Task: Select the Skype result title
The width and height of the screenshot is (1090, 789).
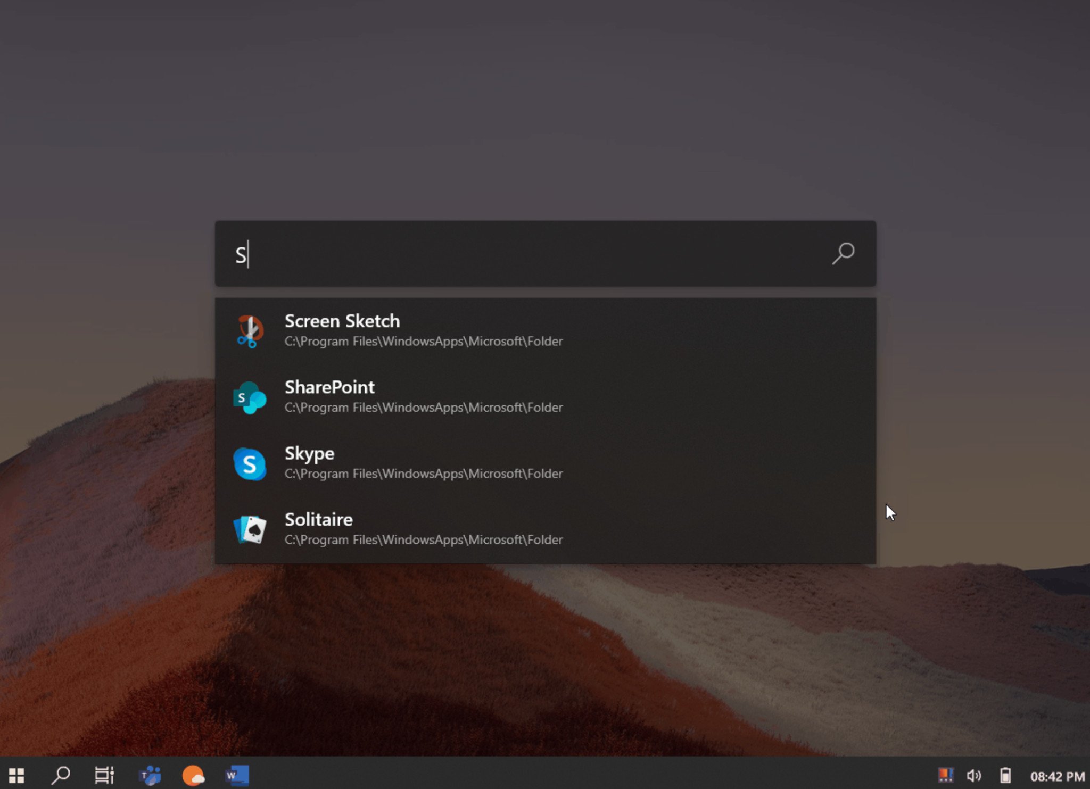Action: [x=310, y=454]
